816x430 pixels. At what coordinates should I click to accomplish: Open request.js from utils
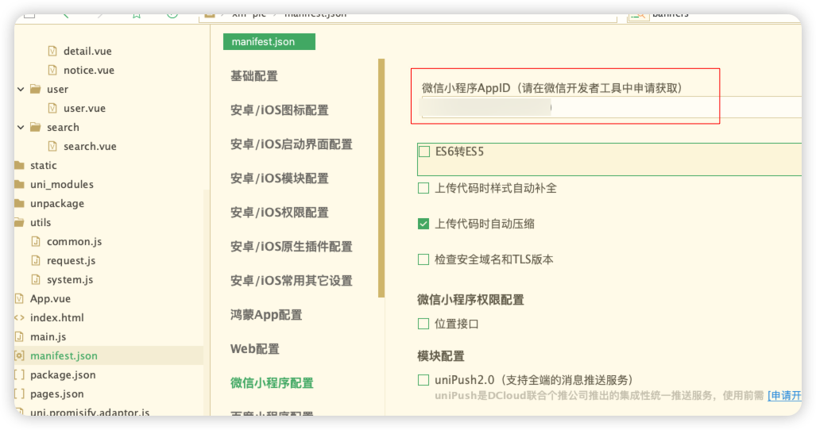pos(72,261)
